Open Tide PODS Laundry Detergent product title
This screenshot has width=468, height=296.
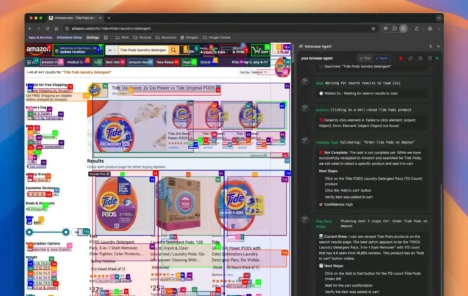click(x=116, y=248)
